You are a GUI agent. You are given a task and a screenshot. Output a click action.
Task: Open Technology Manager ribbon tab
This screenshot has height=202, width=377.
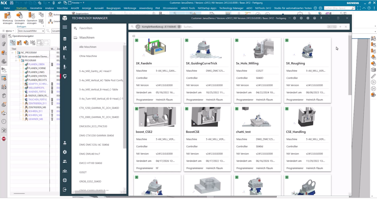(x=231, y=8)
